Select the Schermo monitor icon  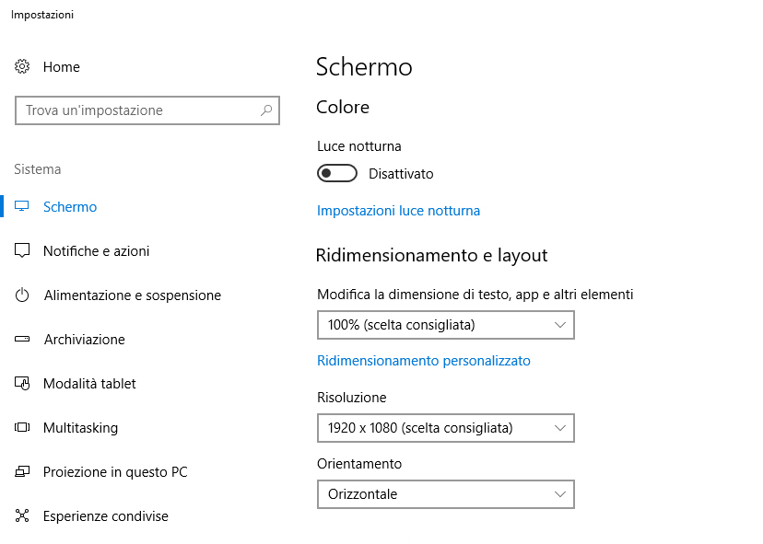(22, 206)
